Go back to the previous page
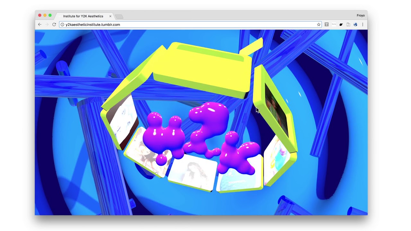The width and height of the screenshot is (411, 231). click(x=40, y=24)
